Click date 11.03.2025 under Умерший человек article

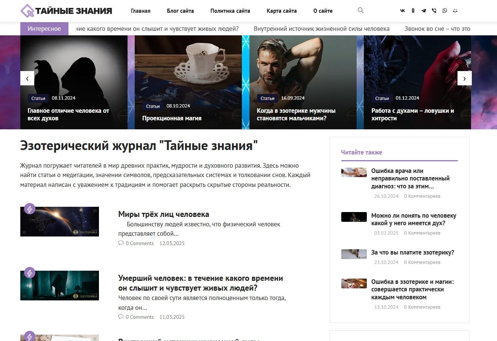tap(172, 317)
